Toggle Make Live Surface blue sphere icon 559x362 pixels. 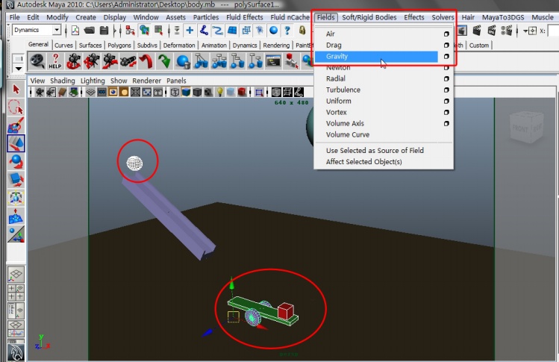point(273,31)
